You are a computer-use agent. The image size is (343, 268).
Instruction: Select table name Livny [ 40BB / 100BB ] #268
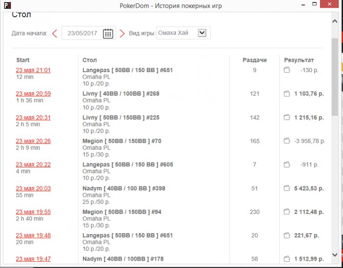coord(121,94)
